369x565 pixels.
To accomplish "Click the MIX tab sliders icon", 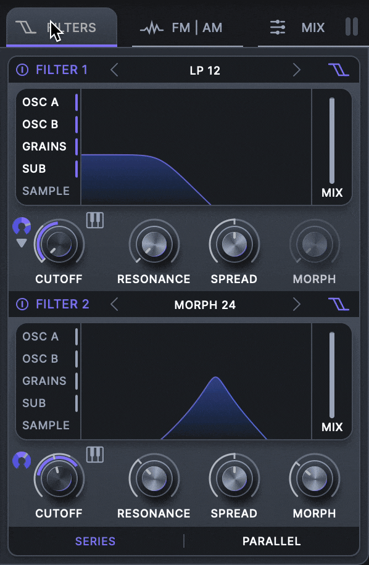I will tap(278, 27).
